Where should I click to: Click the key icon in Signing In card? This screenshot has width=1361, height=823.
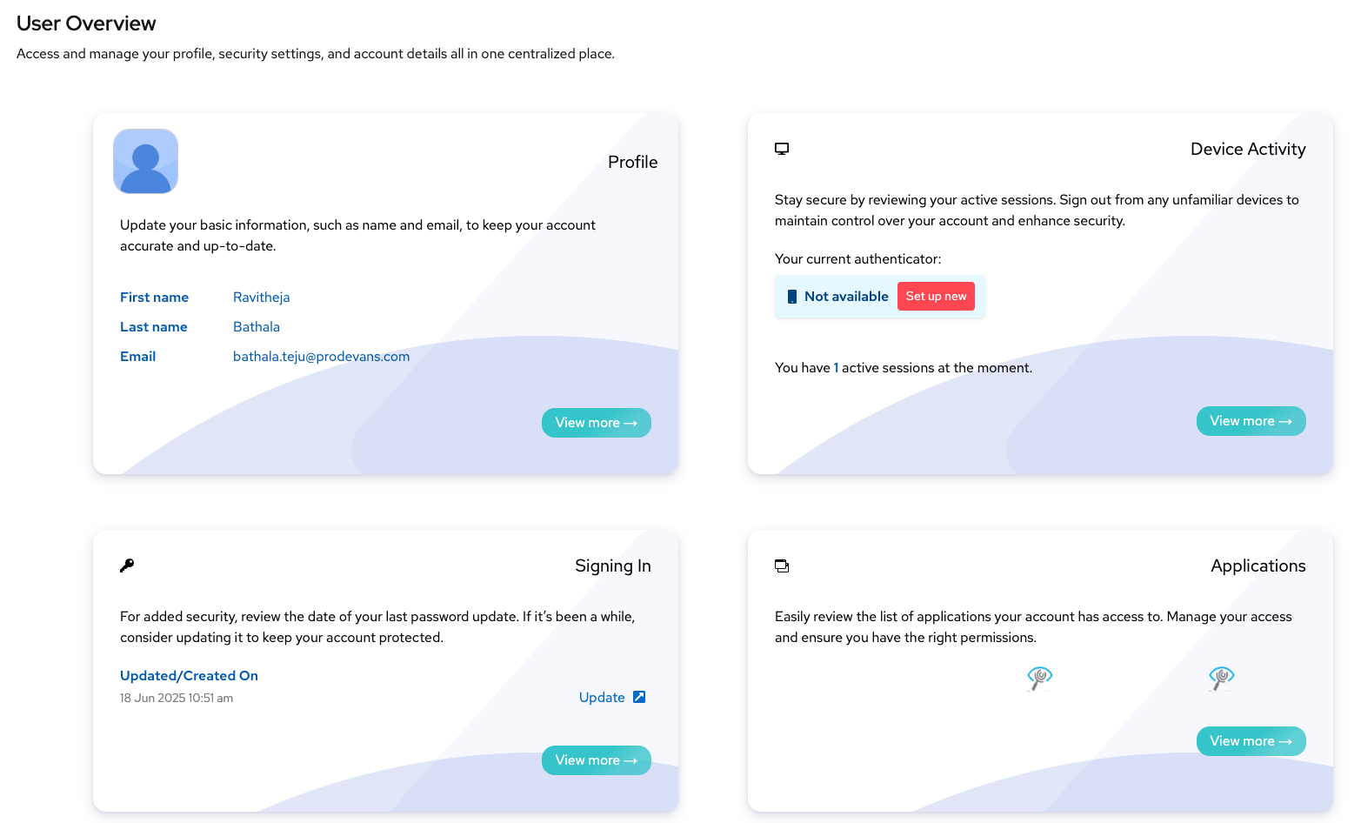[127, 565]
